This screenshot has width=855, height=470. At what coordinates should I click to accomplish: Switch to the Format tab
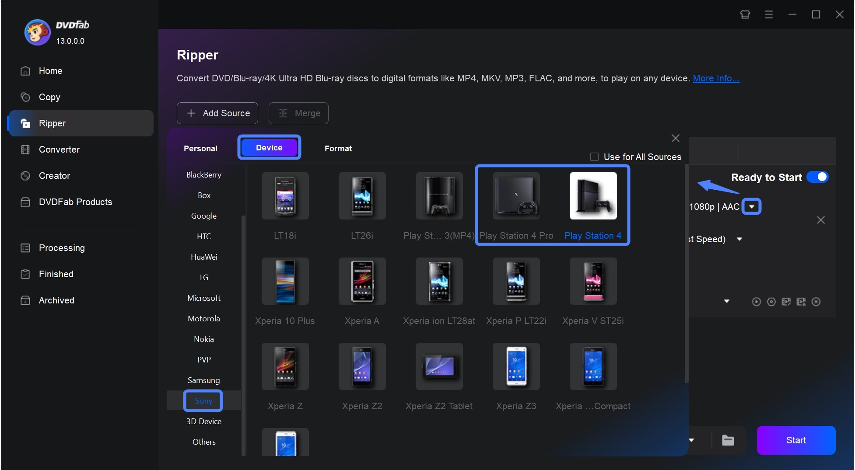[x=338, y=148]
